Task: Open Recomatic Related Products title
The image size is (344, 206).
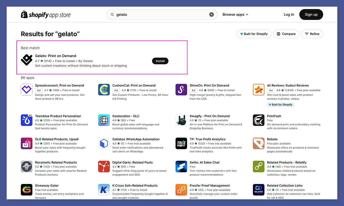Action: point(56,162)
